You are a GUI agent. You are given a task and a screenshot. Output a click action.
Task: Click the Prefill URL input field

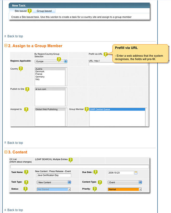click(x=118, y=64)
